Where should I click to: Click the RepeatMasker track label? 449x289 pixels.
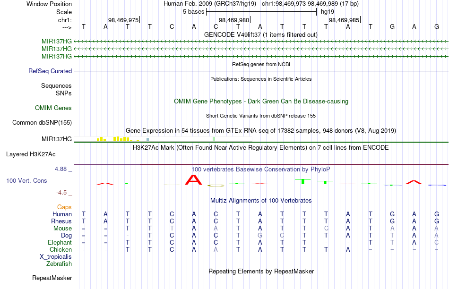point(52,278)
